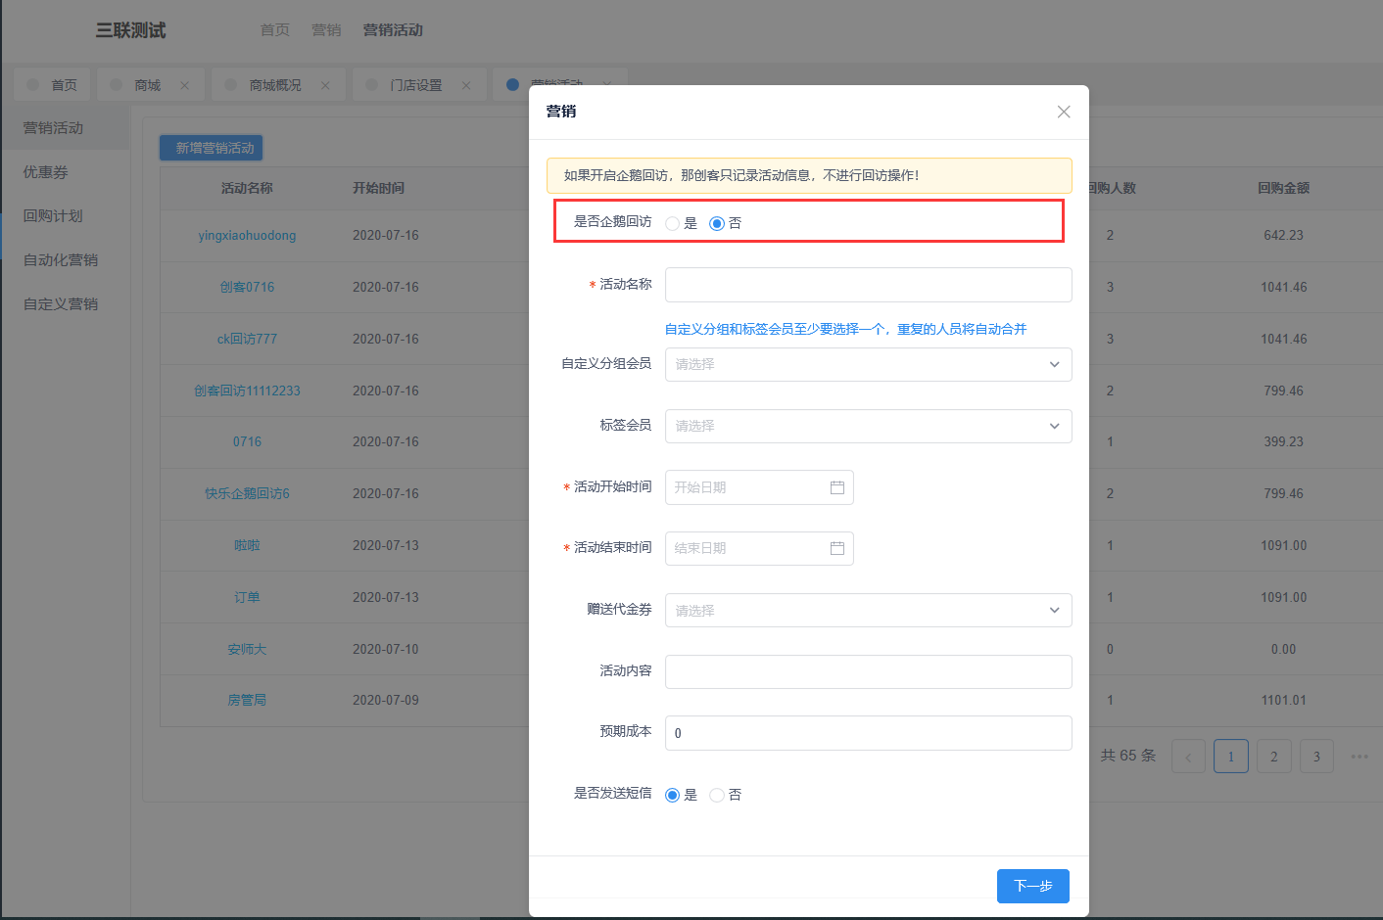Open 营销 in top navigation

pyautogui.click(x=326, y=30)
